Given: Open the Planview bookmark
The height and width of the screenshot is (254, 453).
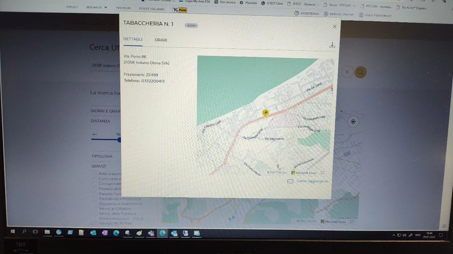Looking at the screenshot, I should [x=249, y=3].
